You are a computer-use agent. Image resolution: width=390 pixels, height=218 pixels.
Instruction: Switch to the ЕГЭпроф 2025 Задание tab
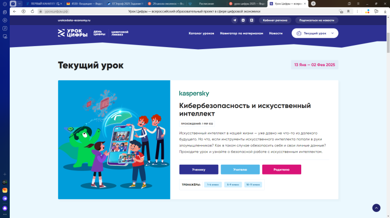pyautogui.click(x=125, y=4)
